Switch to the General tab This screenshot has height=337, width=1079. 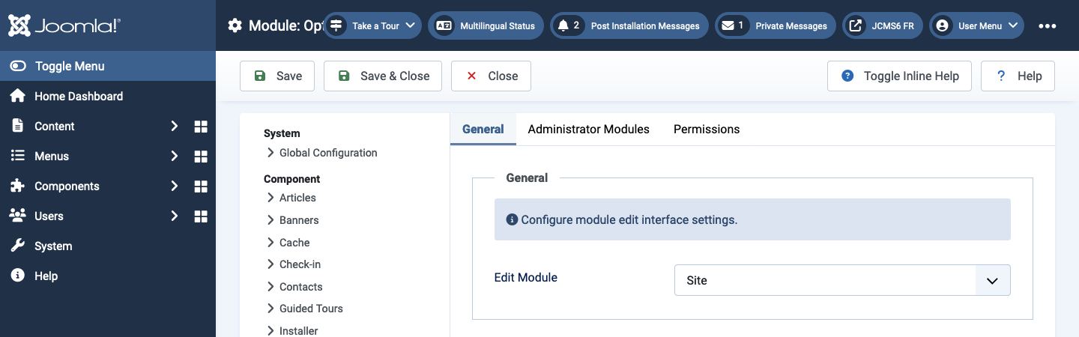[483, 129]
